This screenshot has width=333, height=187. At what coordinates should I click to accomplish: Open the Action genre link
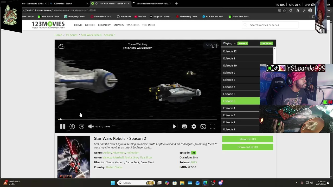pos(107,153)
